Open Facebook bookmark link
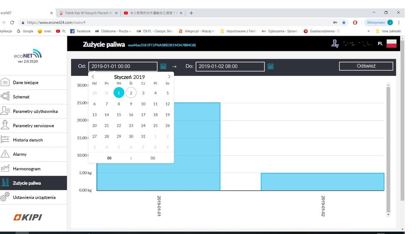 coord(80,31)
